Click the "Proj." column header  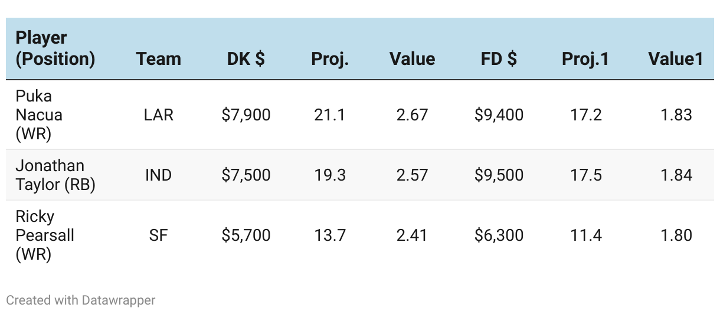(x=330, y=58)
